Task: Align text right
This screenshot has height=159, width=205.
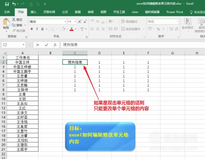Action: pos(103,29)
